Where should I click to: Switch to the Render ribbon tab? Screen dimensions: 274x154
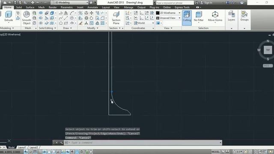53,7
